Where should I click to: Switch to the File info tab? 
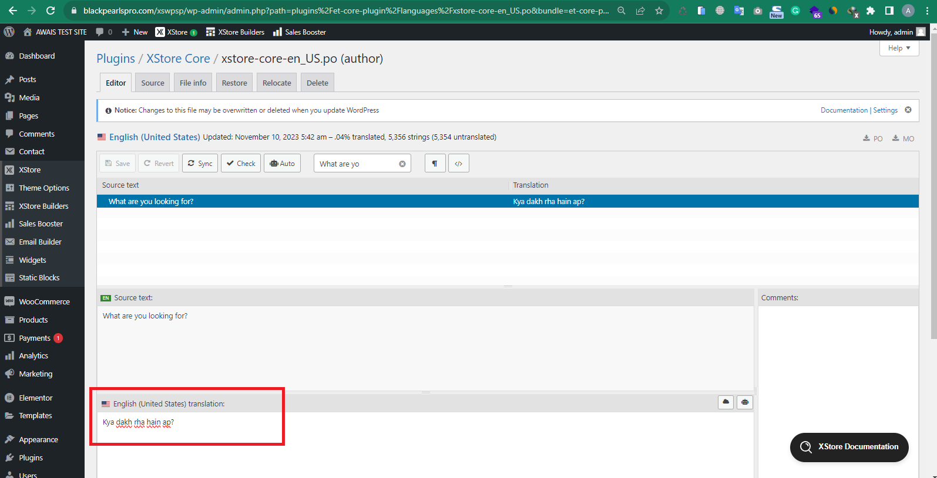coord(193,83)
